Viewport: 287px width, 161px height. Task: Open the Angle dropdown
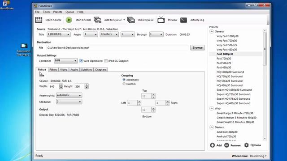pos(91,34)
